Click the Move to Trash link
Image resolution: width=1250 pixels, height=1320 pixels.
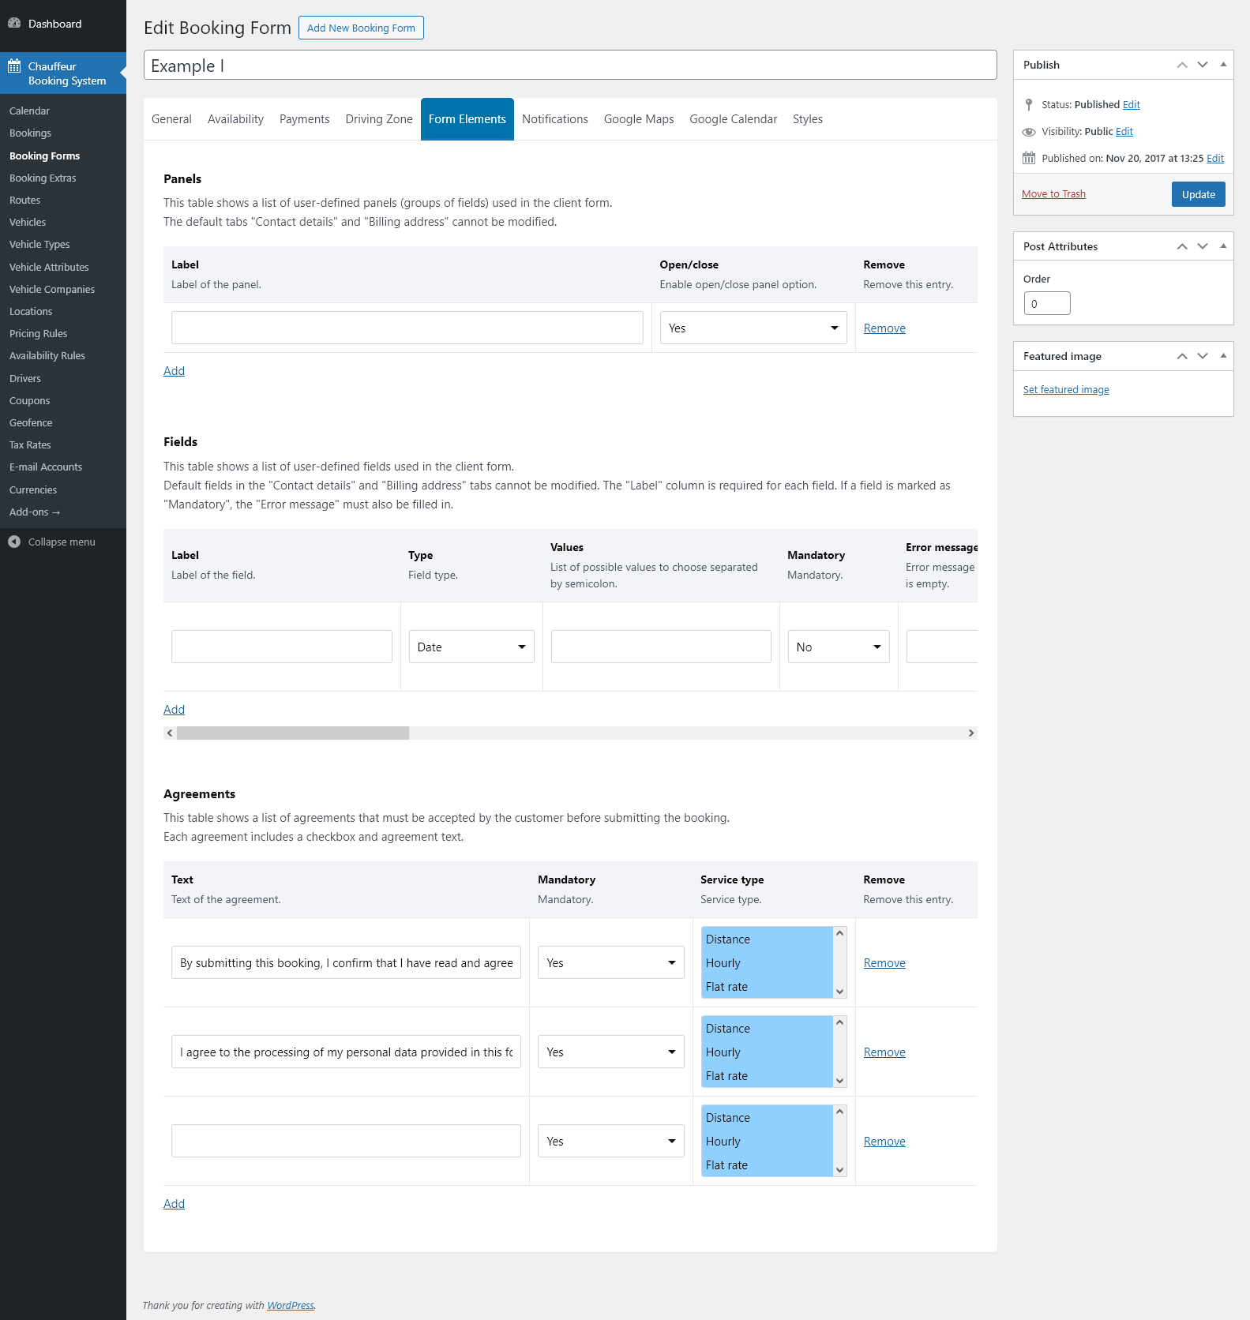pos(1053,194)
